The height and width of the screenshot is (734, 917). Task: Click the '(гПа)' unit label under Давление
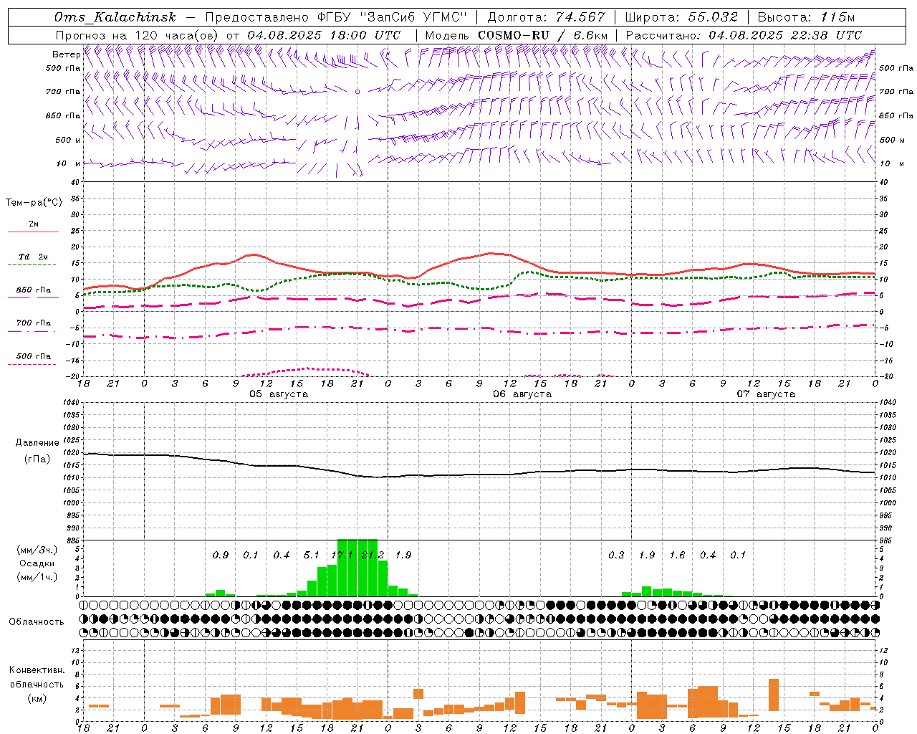point(37,459)
